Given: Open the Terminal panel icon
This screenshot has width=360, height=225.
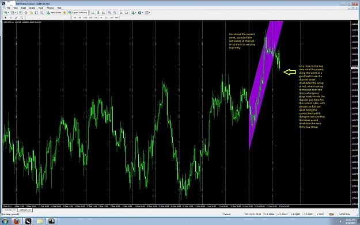Looking at the screenshot, I should [x=36, y=13].
